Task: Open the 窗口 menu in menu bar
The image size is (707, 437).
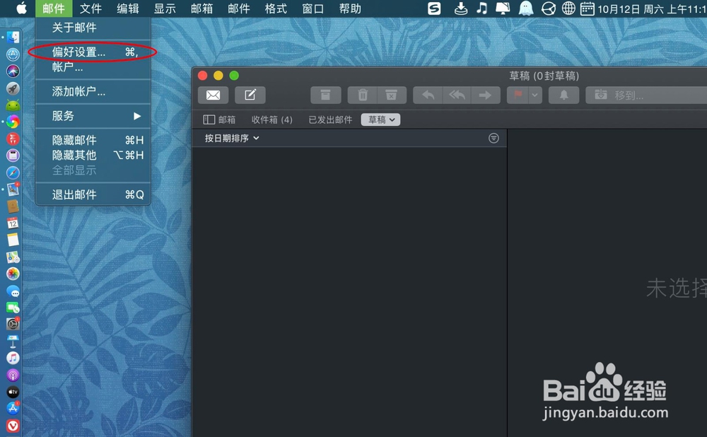Action: (312, 8)
